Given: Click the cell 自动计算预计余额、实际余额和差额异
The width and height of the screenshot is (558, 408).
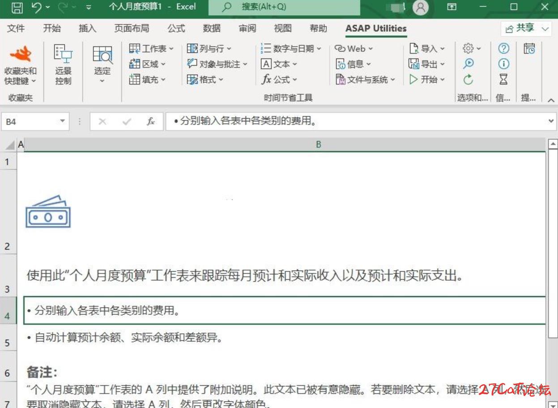Looking at the screenshot, I should (285, 337).
